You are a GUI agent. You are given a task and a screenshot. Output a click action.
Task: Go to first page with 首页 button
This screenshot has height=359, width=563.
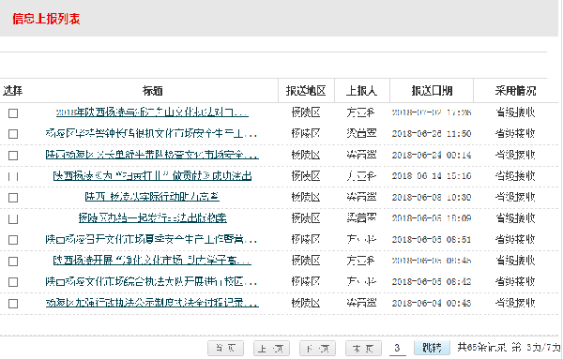coord(225,349)
